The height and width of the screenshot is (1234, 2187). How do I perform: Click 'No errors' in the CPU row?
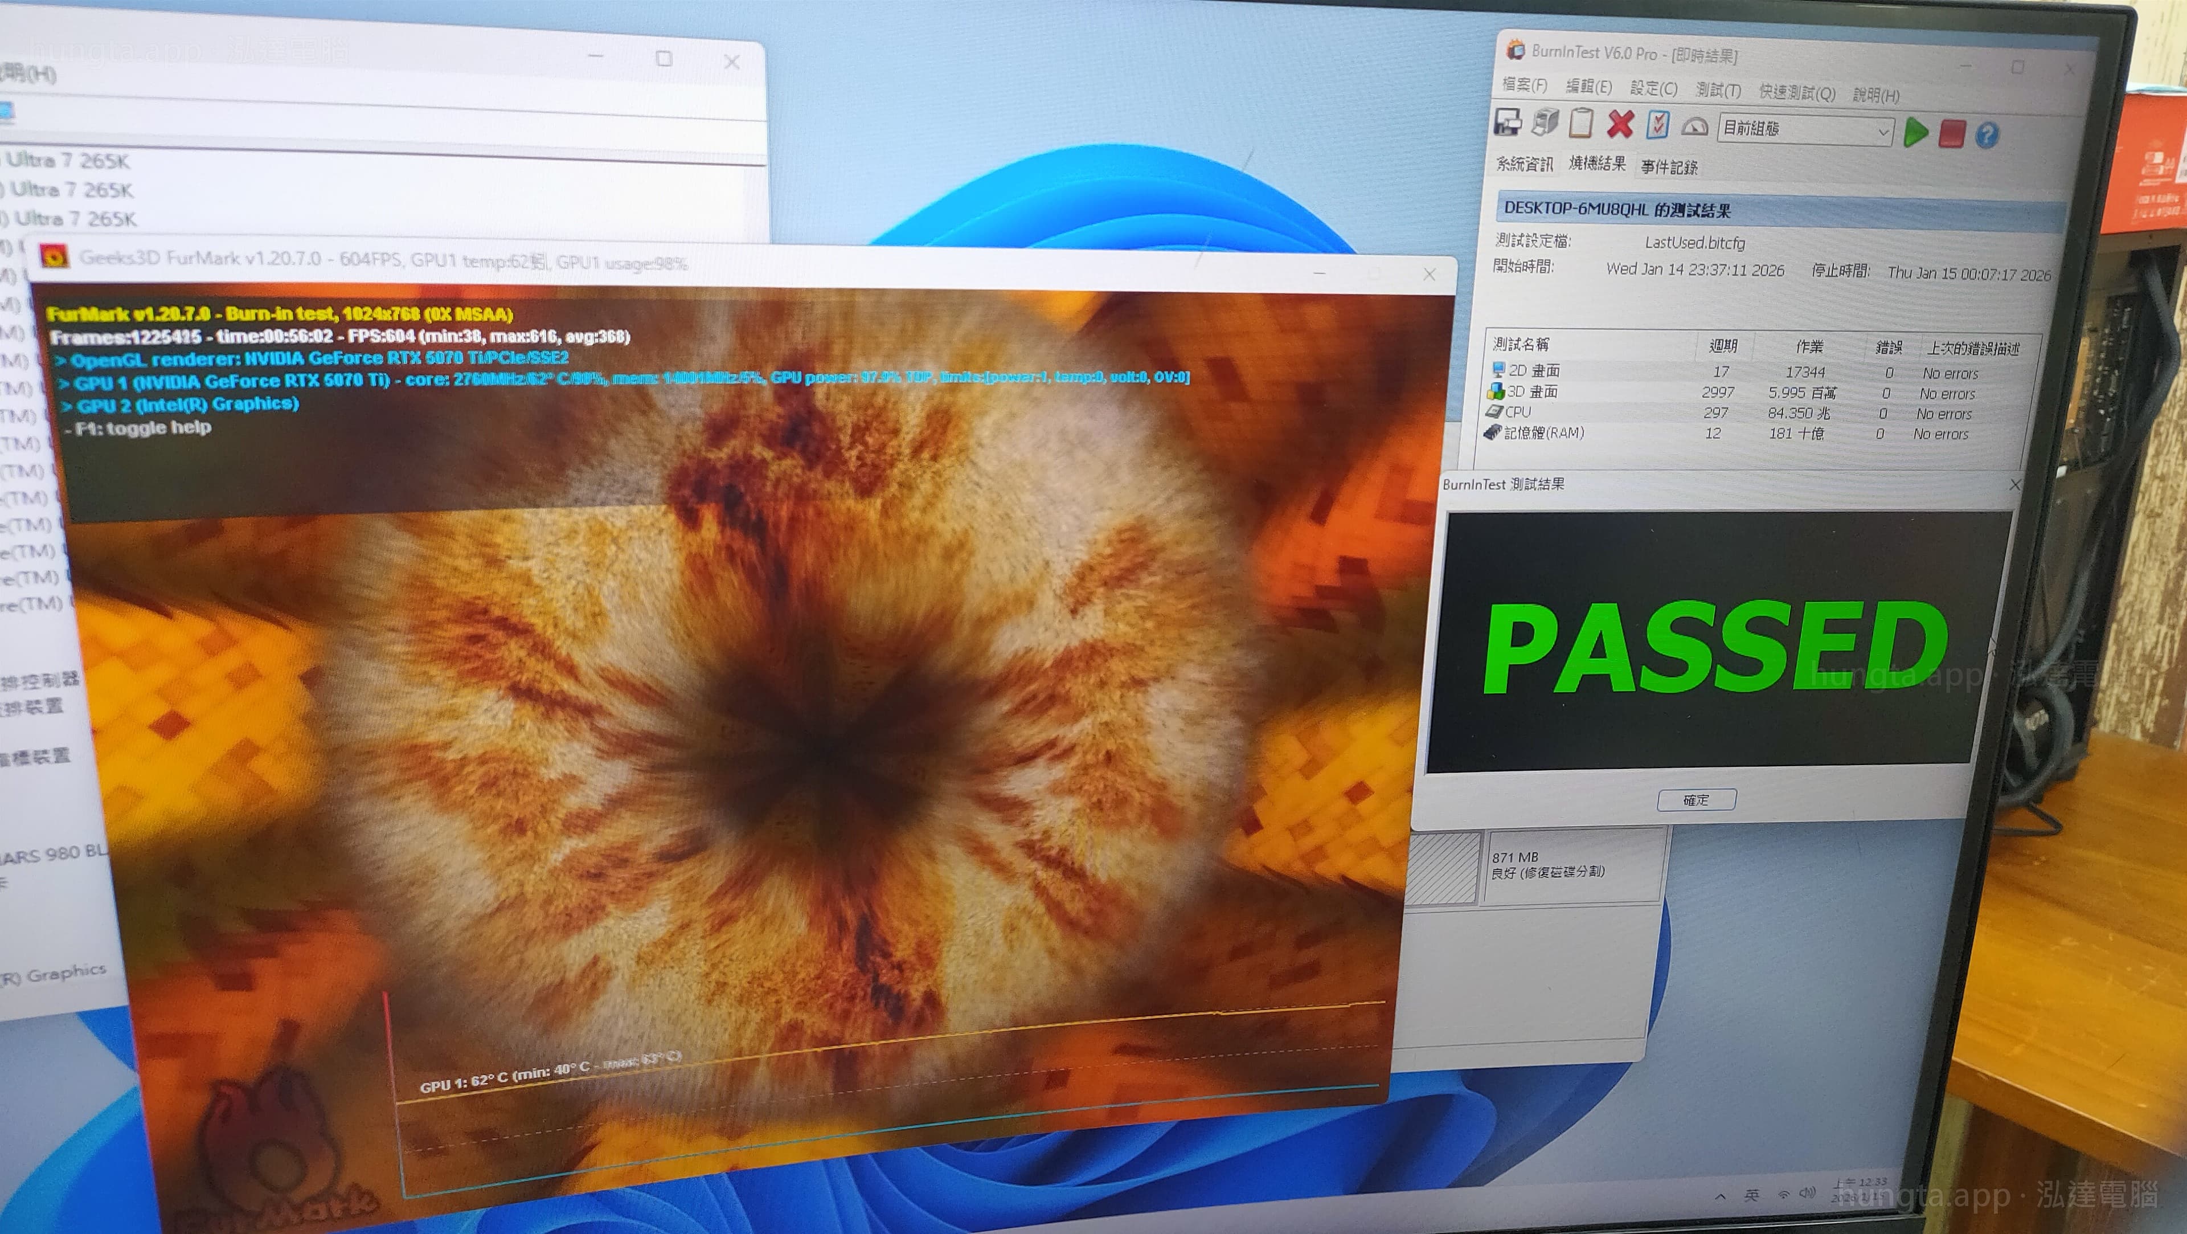coord(1944,414)
